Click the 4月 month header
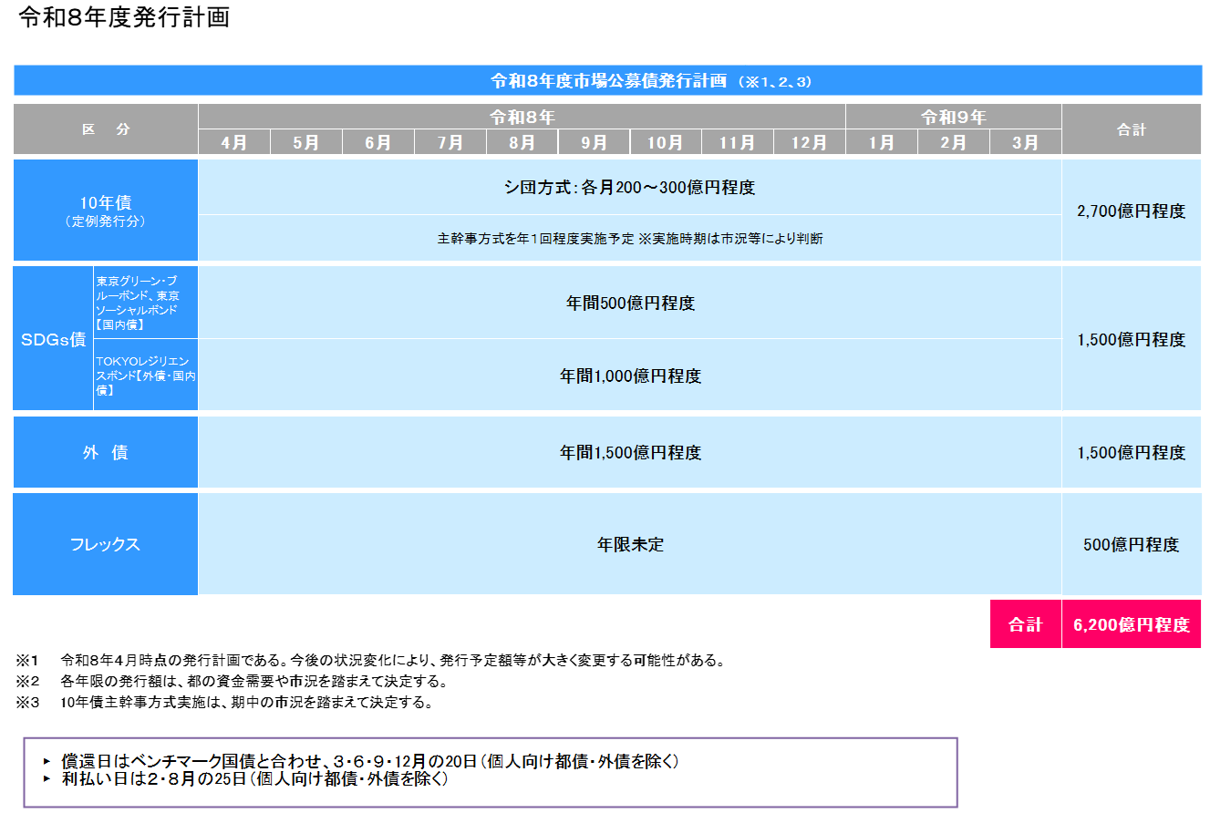This screenshot has height=813, width=1210. pos(234,142)
